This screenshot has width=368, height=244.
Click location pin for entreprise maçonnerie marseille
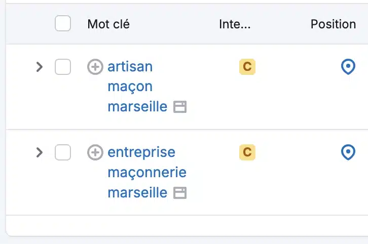tap(348, 152)
